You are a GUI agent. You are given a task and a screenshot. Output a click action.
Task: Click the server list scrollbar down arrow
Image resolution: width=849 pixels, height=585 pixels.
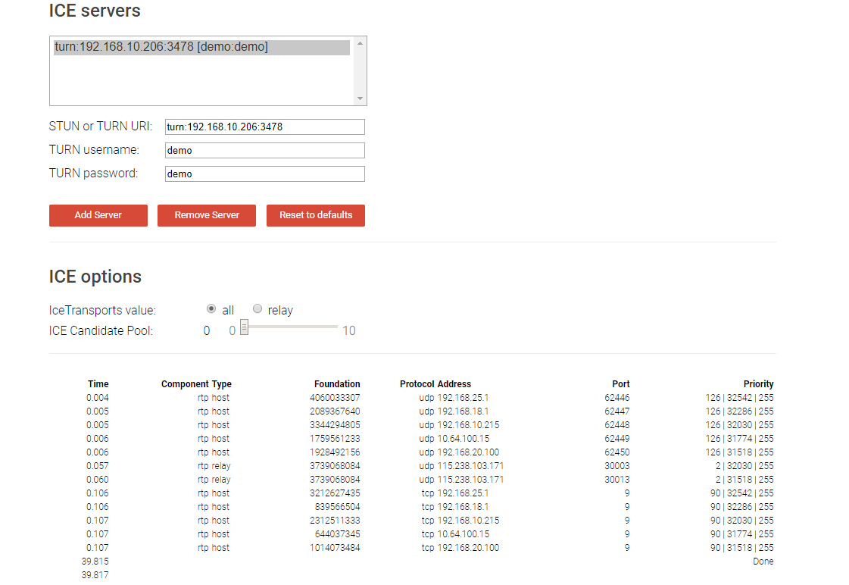[x=359, y=99]
